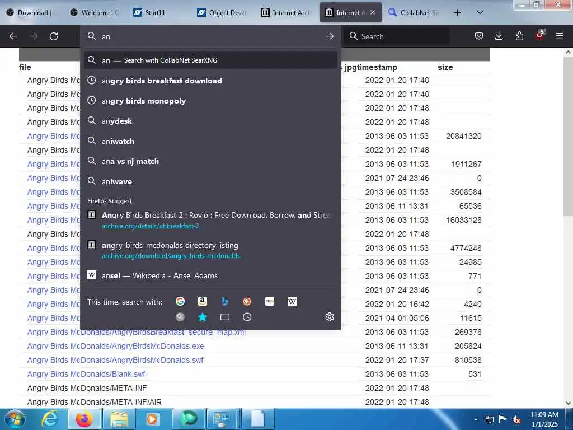Choose the 'anydesk' suggestion
Viewport: 573px width, 430px height.
210,121
